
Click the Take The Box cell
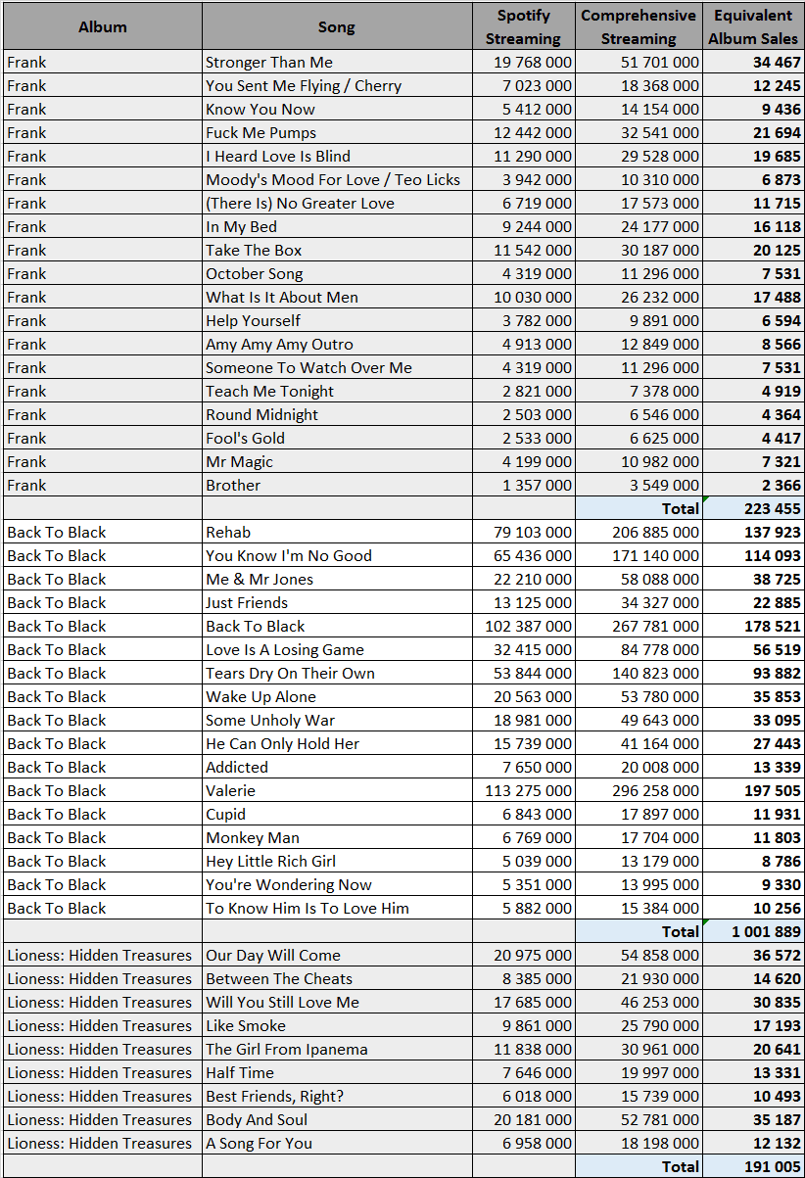click(337, 250)
